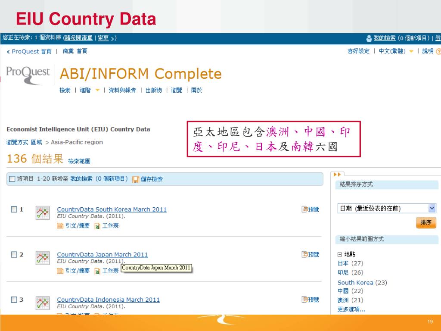Click the 說明 help link

[428, 51]
